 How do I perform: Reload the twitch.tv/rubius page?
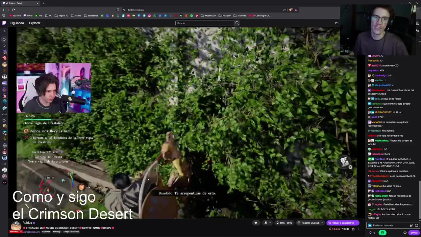[13, 10]
